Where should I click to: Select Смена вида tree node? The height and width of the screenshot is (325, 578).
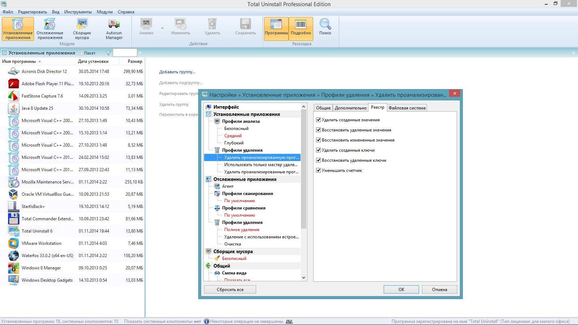point(234,273)
